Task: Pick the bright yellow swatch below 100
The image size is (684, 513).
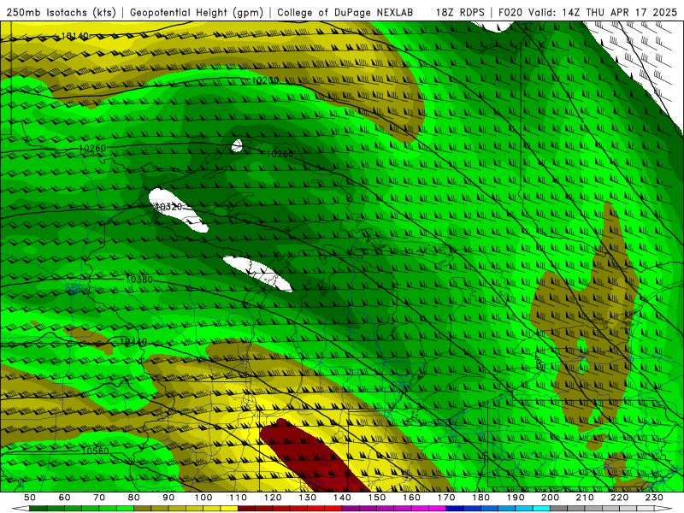Action: pyautogui.click(x=212, y=509)
